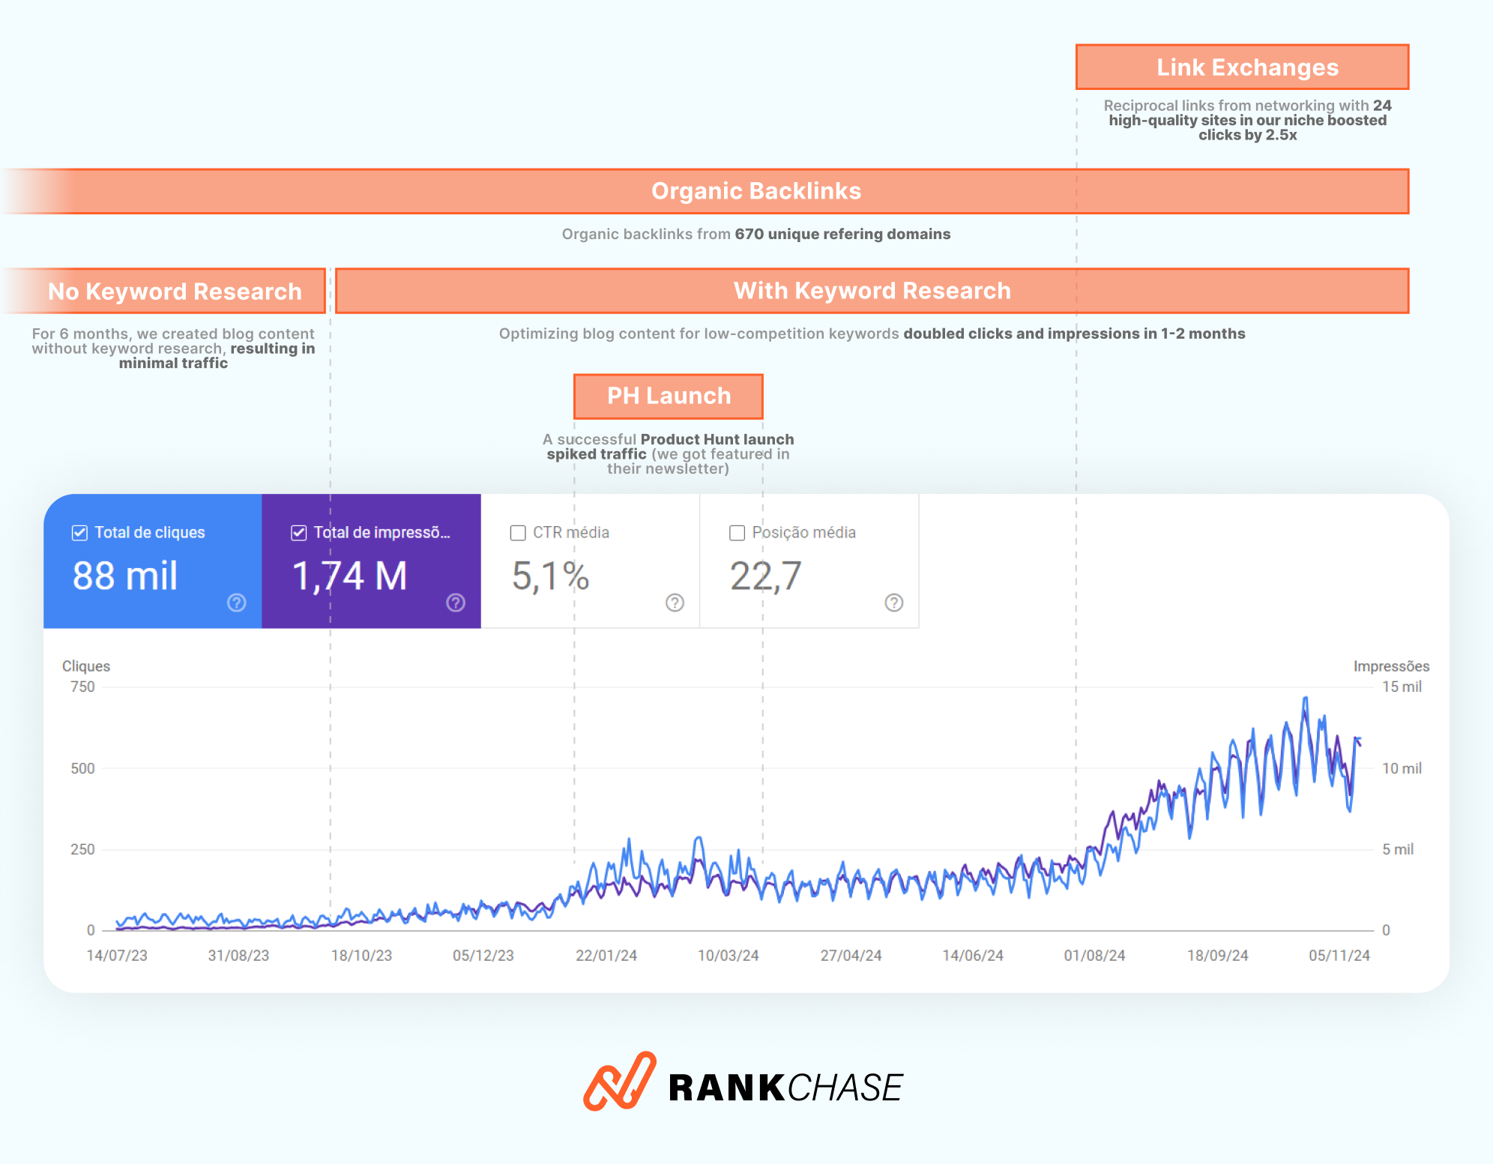This screenshot has height=1164, width=1493.
Task: Click the 18/09/24 date axis label
Action: click(1218, 956)
